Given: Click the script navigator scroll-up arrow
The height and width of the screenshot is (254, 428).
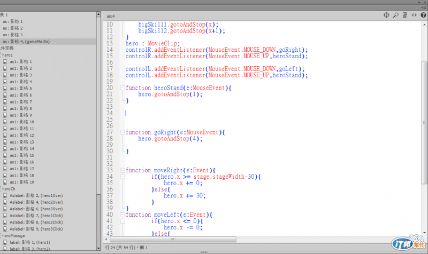Looking at the screenshot, I should [98, 14].
